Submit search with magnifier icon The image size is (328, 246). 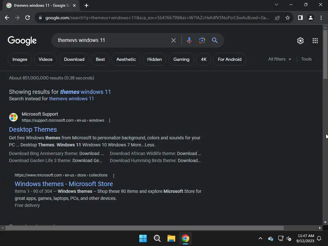(215, 40)
